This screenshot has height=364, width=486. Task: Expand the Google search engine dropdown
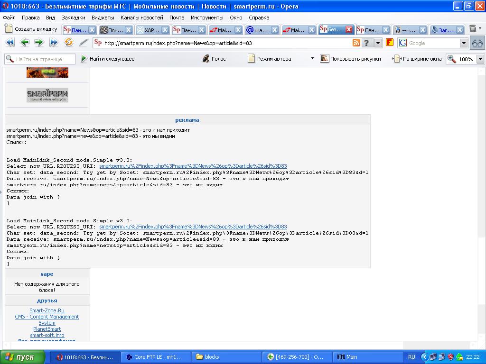click(x=464, y=43)
